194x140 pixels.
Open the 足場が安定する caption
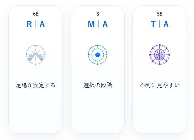(x=36, y=85)
